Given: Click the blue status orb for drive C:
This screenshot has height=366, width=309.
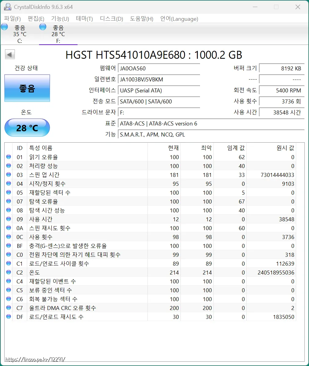Looking at the screenshot, I should coord(4,27).
